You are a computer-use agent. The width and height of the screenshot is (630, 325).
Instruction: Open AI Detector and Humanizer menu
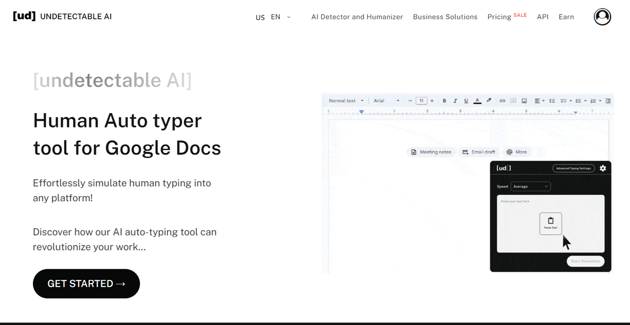point(357,17)
